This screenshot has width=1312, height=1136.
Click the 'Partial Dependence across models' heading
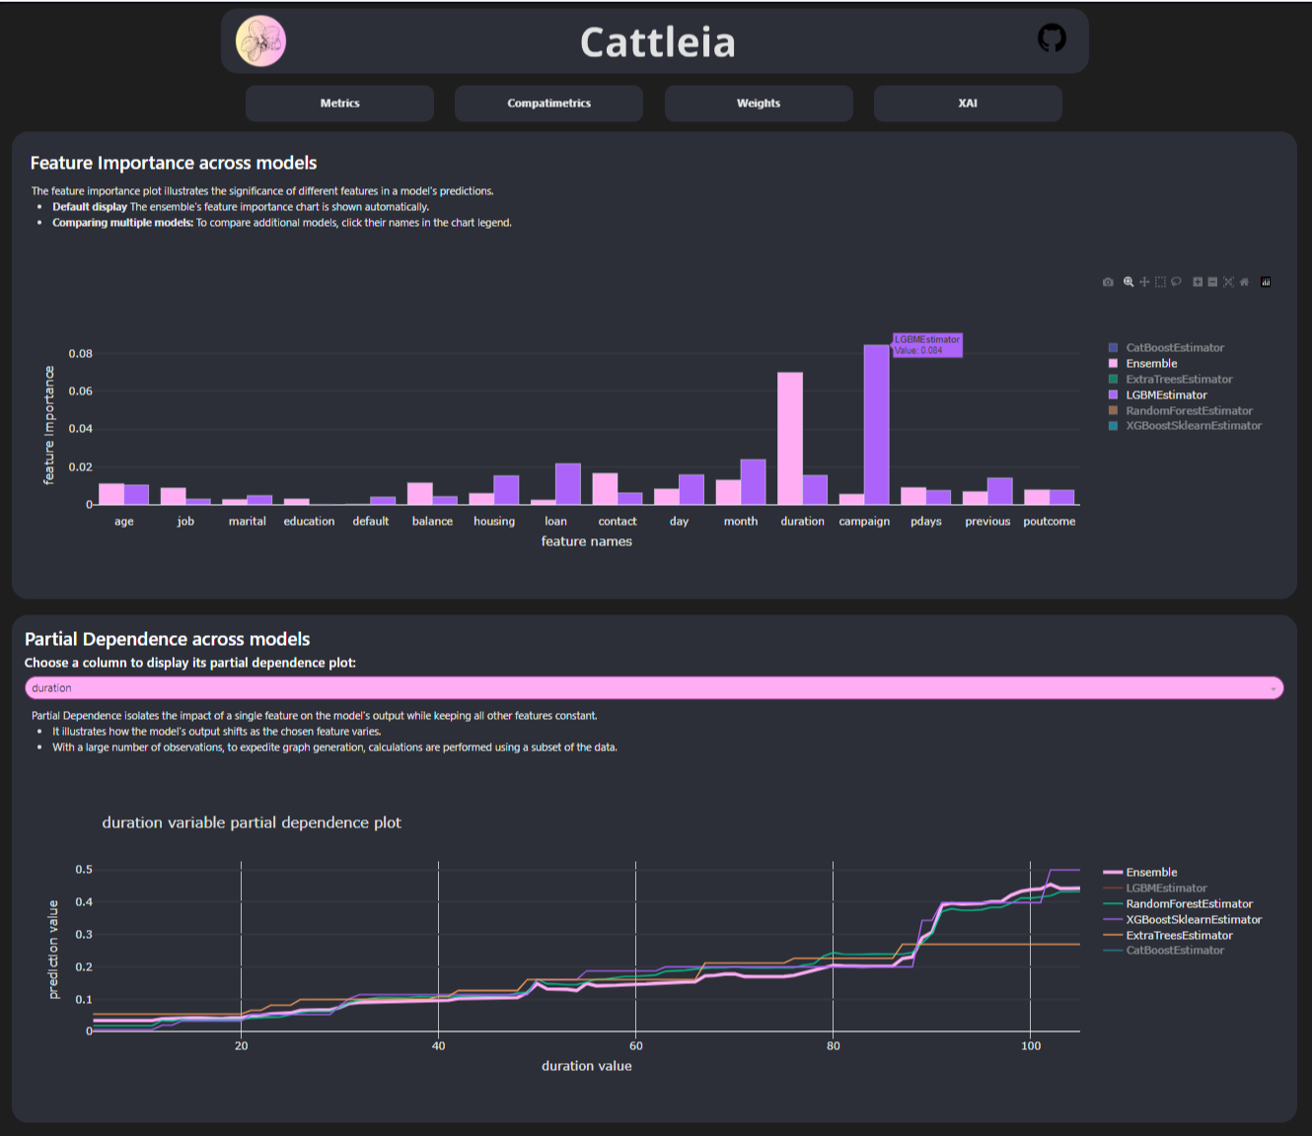coord(168,639)
